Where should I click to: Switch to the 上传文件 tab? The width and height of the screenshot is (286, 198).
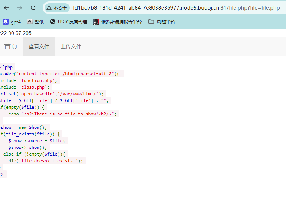[71, 47]
